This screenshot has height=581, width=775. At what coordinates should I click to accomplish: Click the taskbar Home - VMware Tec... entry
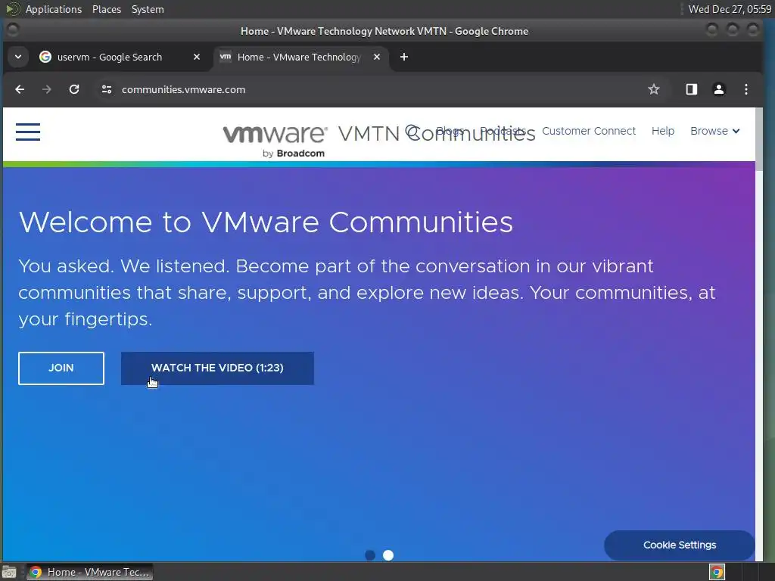click(89, 572)
